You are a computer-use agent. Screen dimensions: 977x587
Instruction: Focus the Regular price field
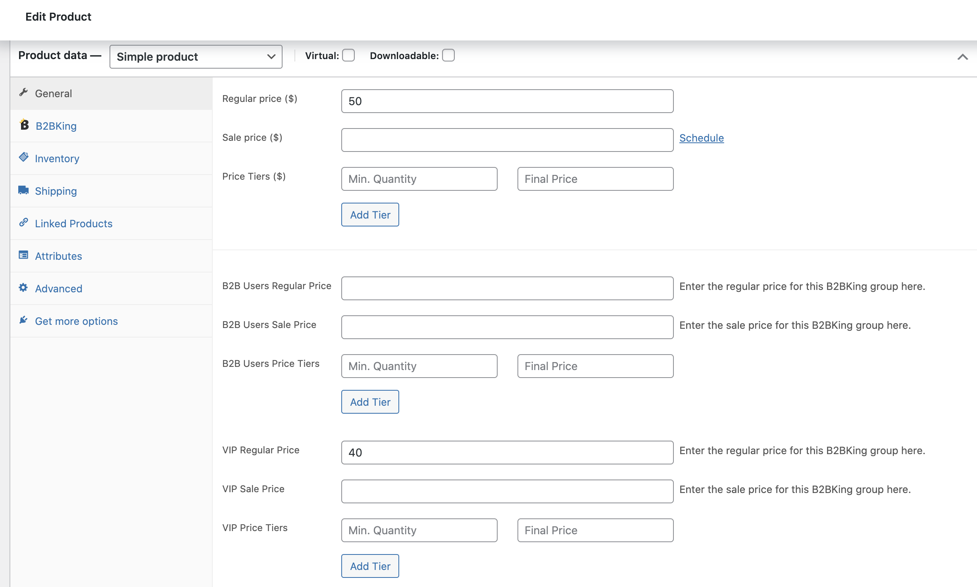click(507, 101)
